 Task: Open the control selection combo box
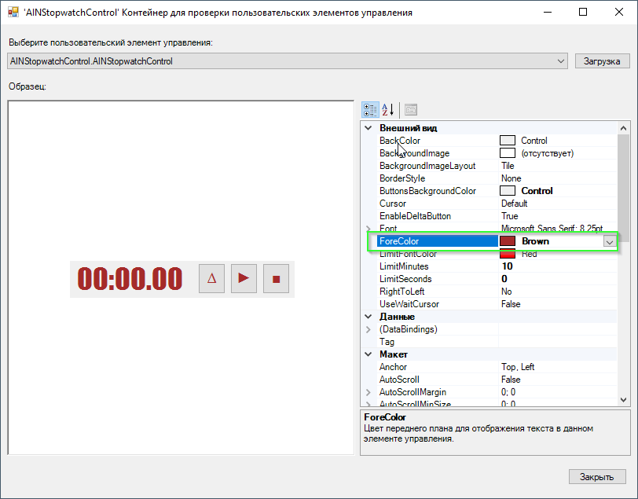tap(561, 61)
